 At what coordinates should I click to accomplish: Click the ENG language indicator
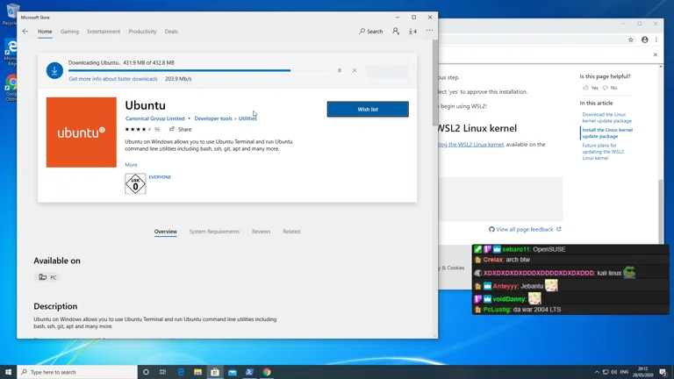[625, 372]
